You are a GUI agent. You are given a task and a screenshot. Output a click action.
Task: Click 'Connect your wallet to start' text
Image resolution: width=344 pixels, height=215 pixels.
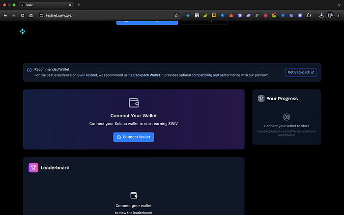(x=287, y=126)
